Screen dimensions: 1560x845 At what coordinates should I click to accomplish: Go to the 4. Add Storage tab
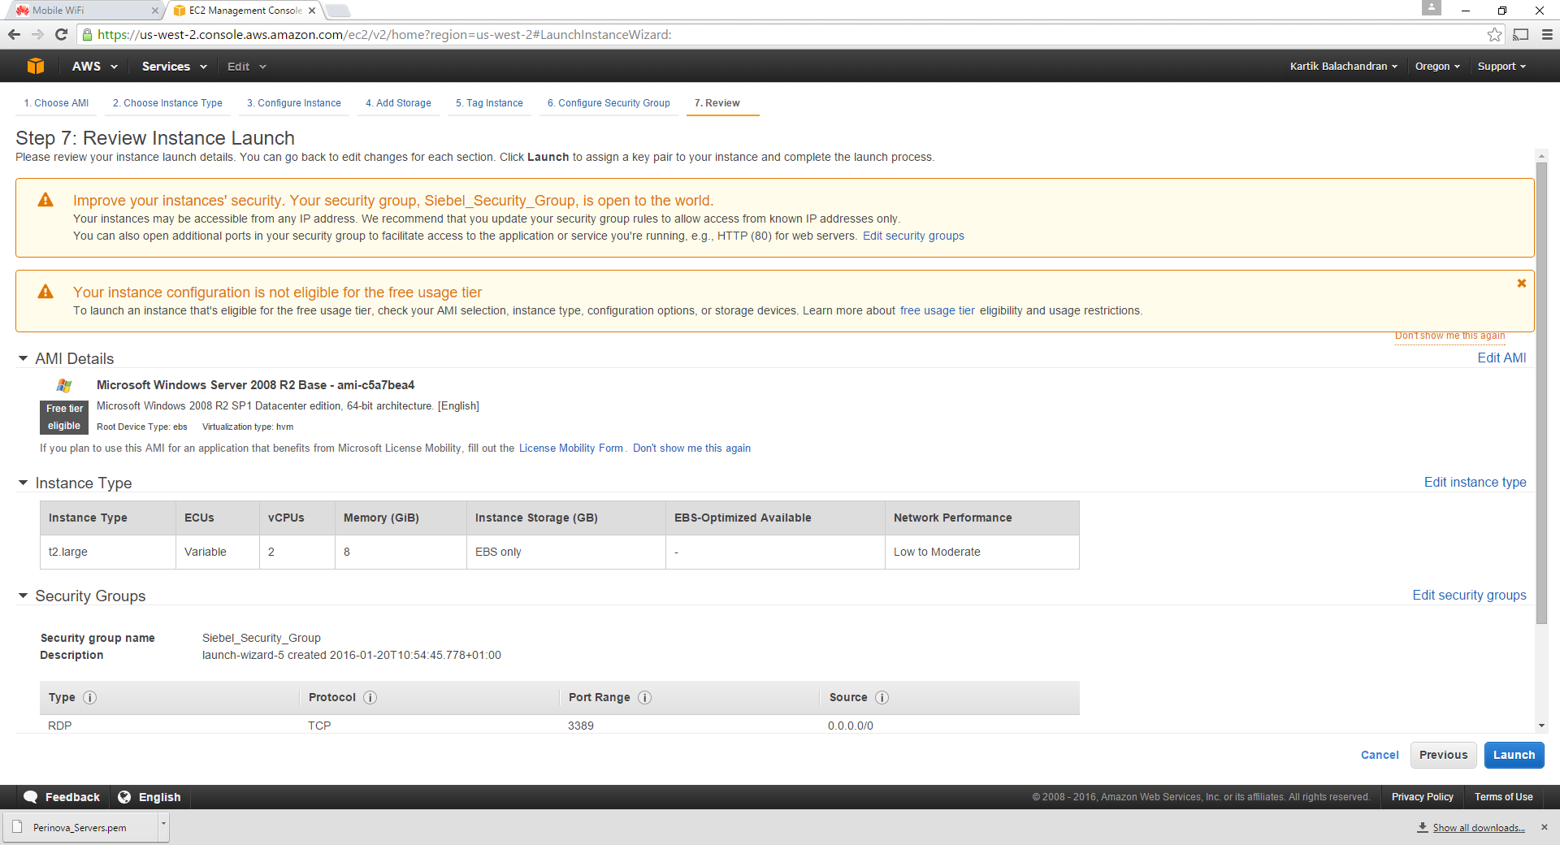398,103
